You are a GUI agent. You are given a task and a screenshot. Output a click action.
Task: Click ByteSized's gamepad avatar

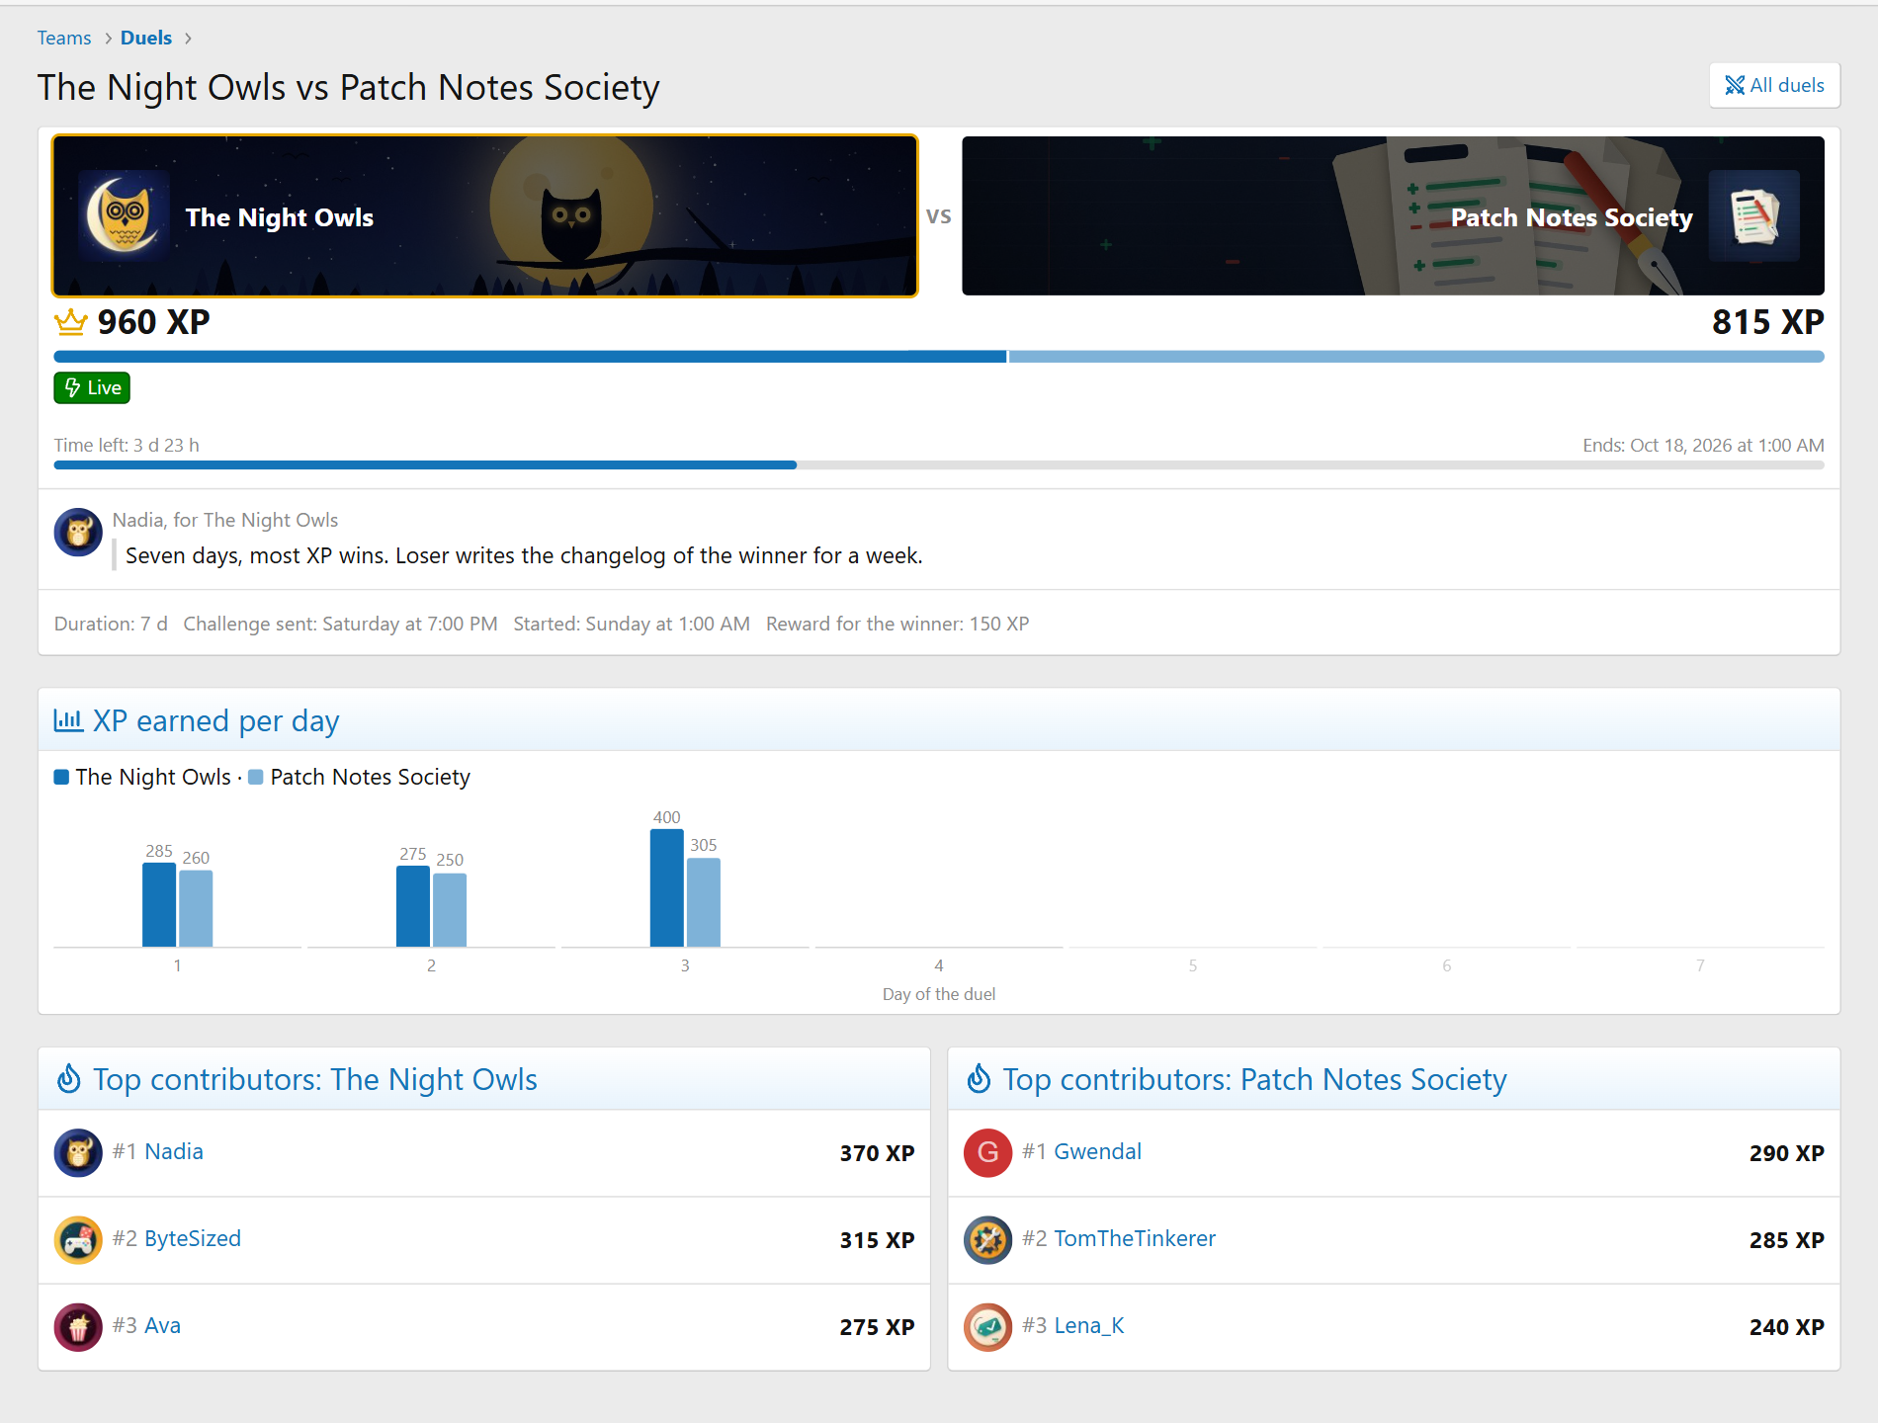click(x=78, y=1240)
